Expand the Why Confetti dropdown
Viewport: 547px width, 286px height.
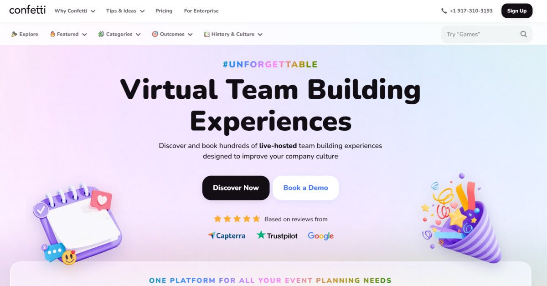point(74,10)
